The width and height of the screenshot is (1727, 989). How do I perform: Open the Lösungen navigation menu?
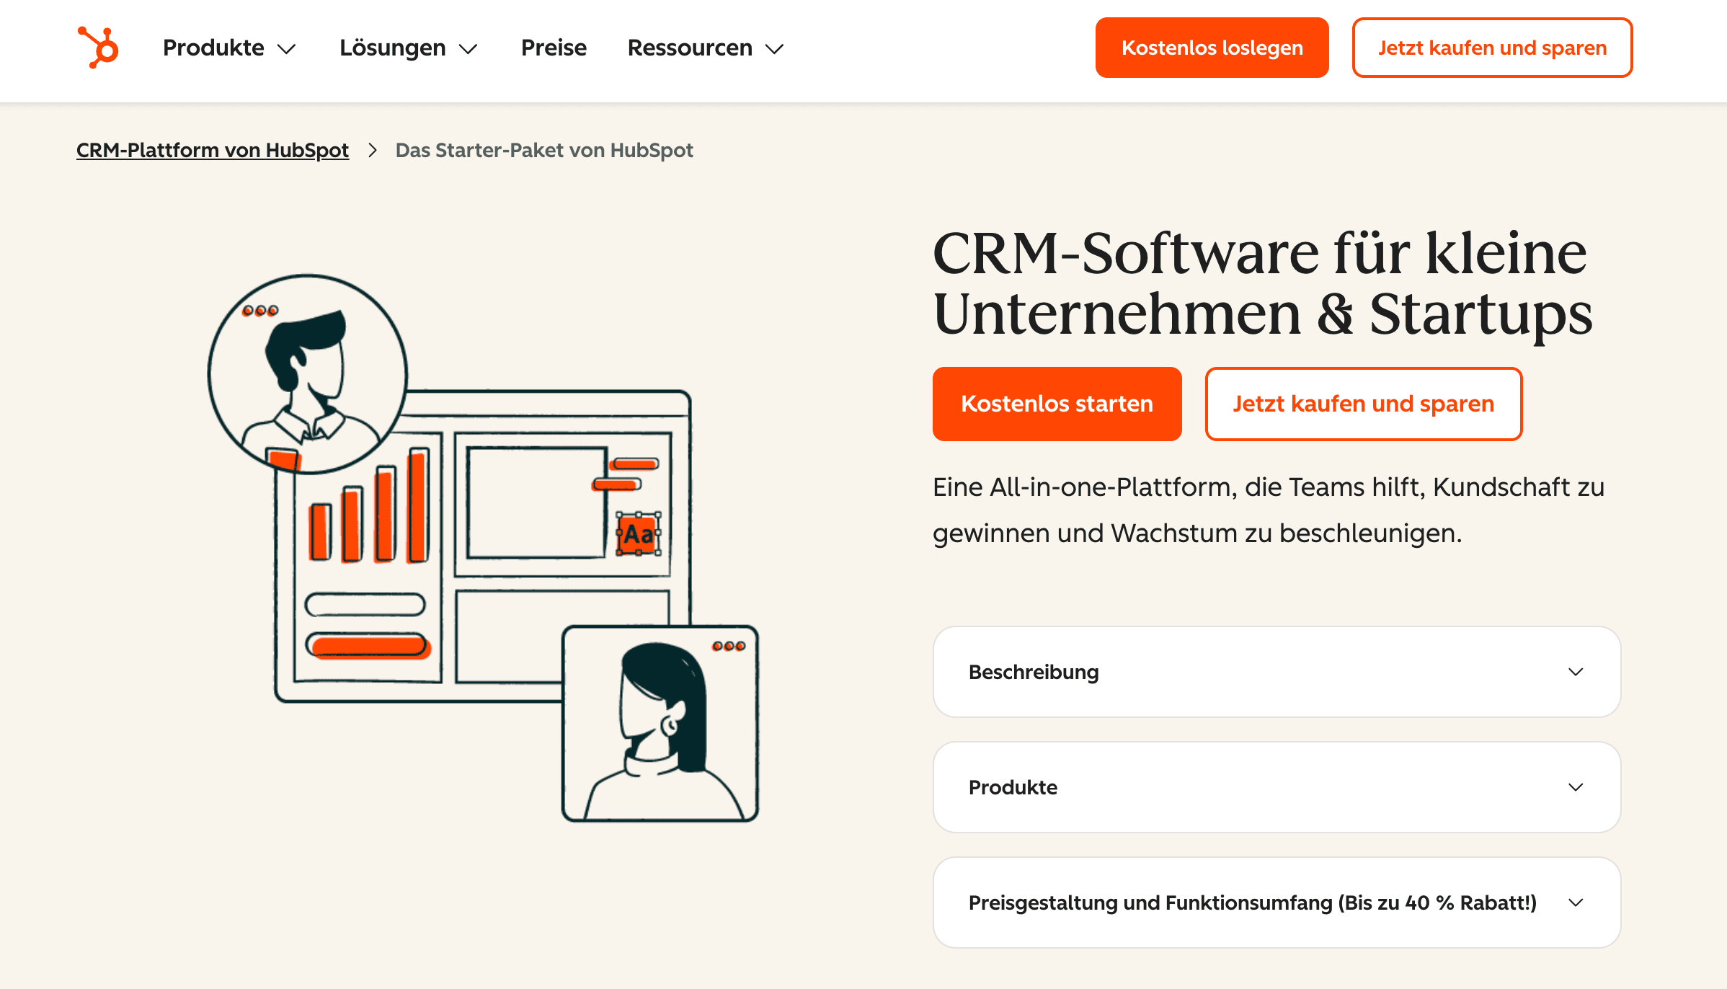392,48
